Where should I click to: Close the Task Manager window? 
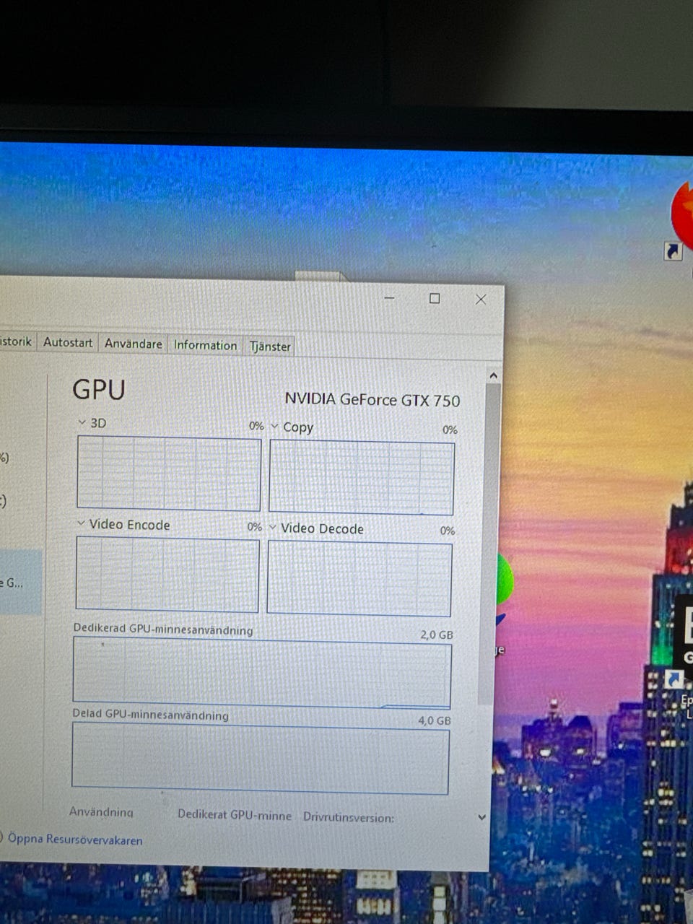481,299
